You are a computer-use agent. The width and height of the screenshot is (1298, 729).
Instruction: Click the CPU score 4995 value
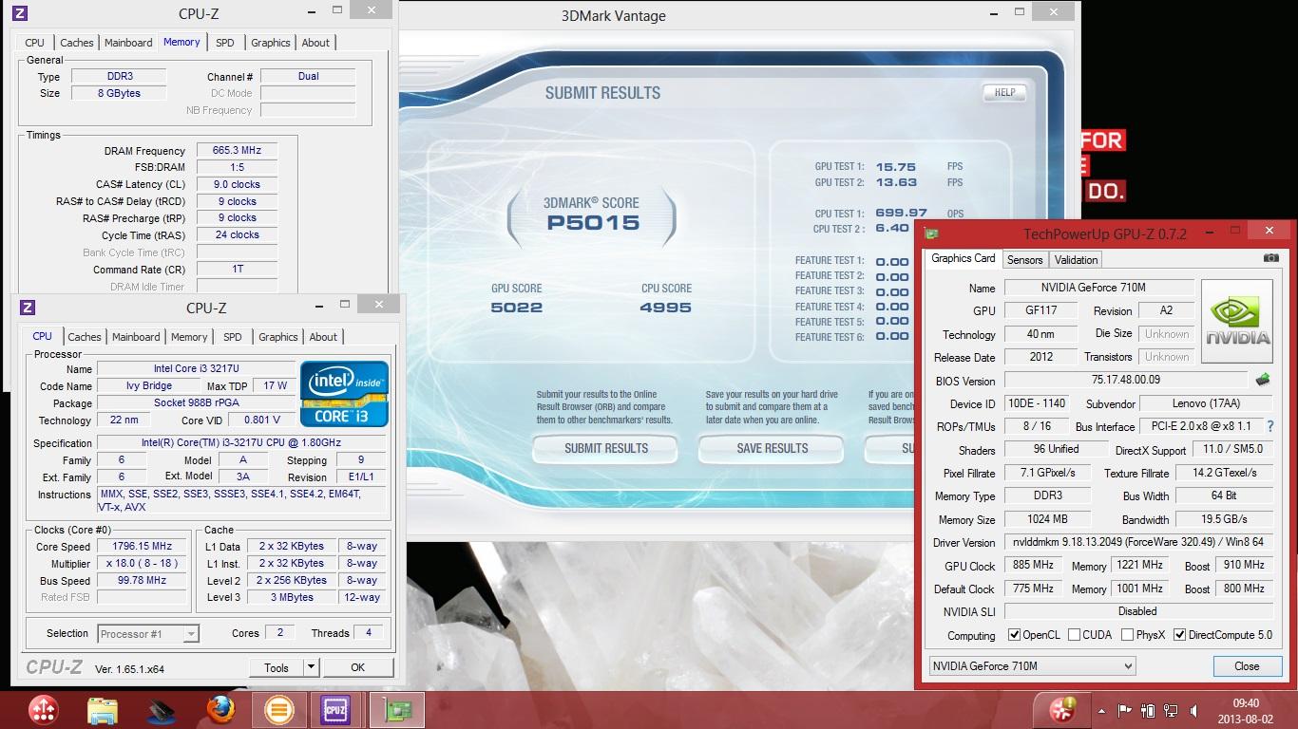665,308
